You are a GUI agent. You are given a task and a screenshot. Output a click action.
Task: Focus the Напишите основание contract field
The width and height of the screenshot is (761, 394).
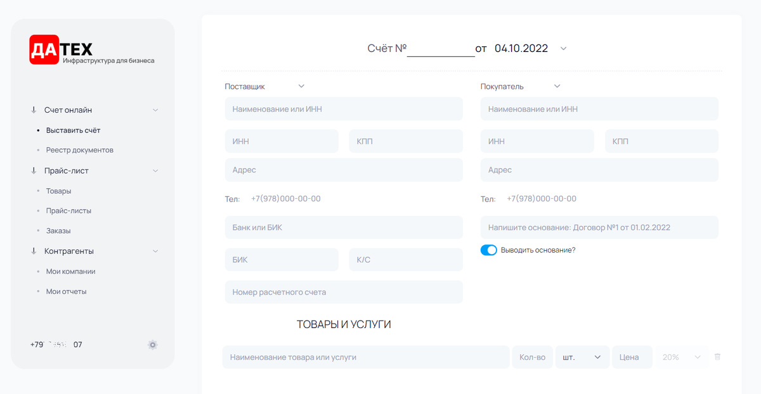tap(599, 227)
